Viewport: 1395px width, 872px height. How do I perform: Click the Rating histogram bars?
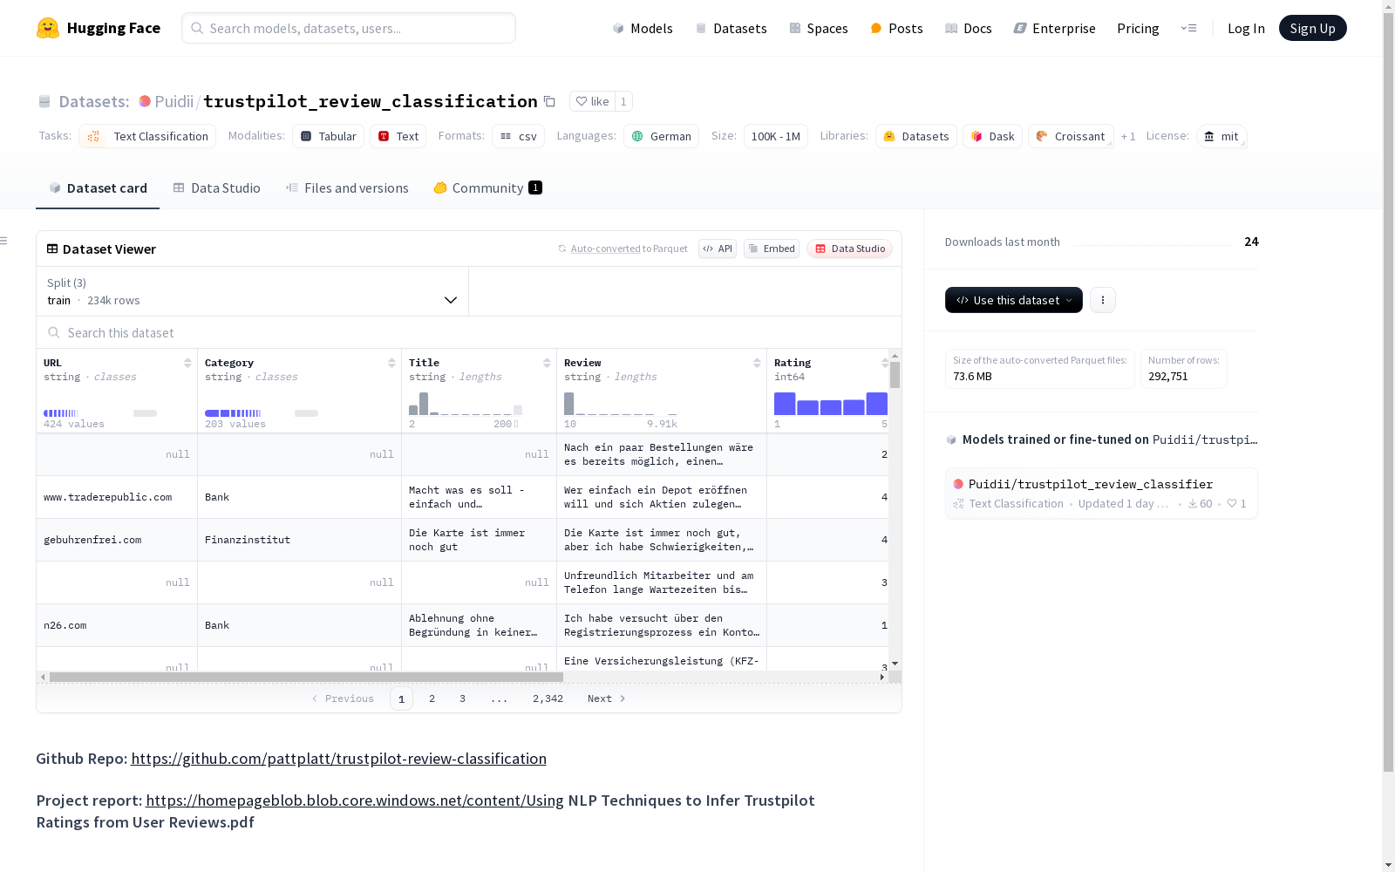831,404
